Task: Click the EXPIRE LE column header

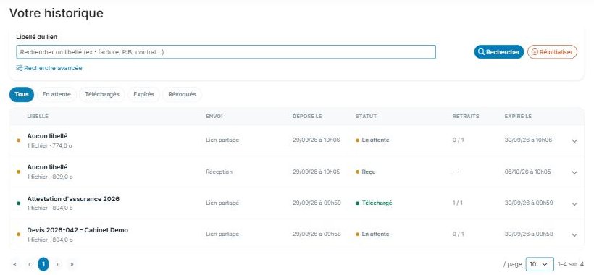Action: click(518, 116)
